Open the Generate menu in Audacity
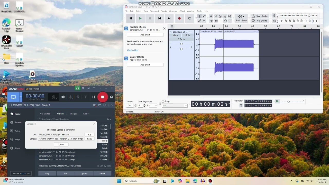Viewport: 329px width, 185px height. click(x=173, y=11)
